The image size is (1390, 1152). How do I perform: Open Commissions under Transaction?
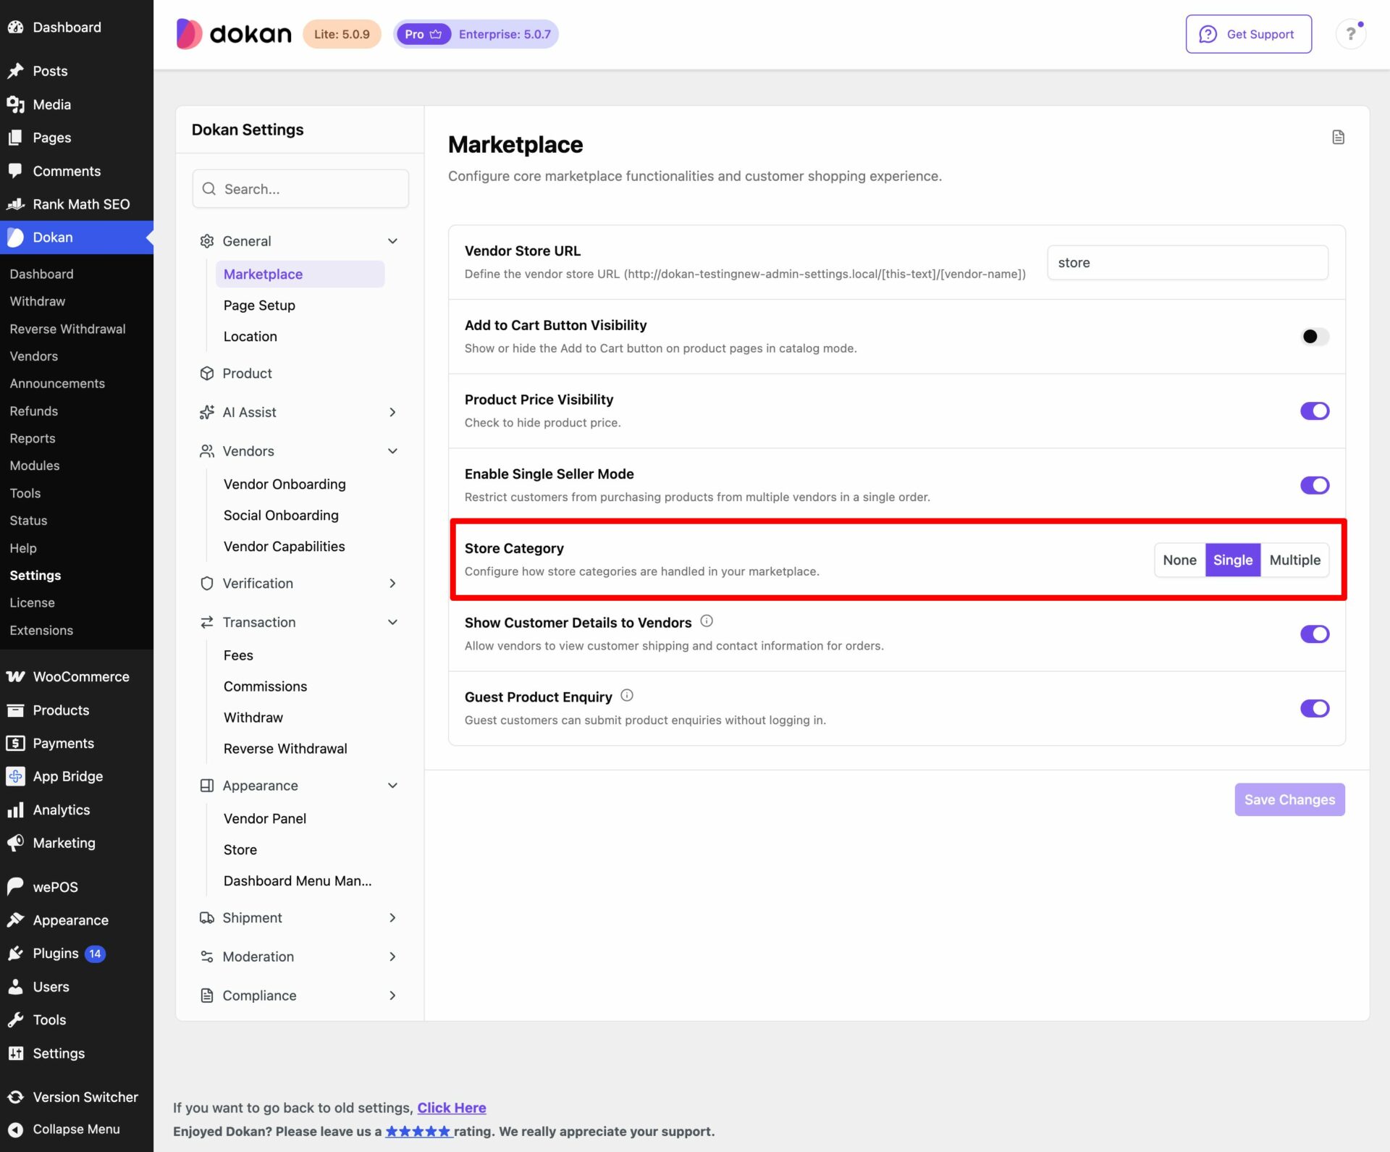click(265, 686)
